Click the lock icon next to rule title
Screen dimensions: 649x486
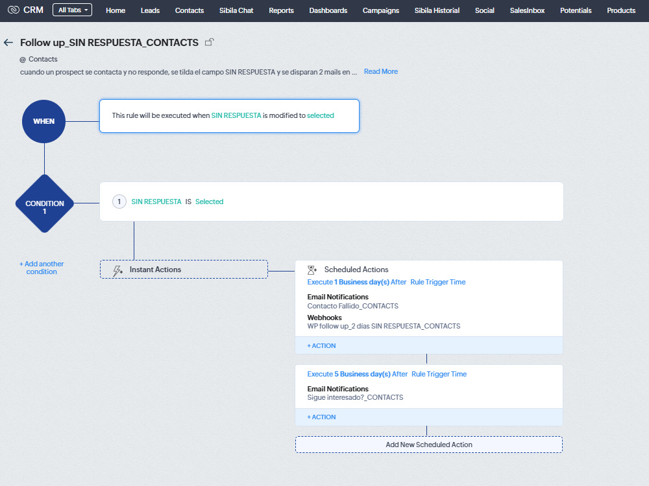pyautogui.click(x=210, y=41)
